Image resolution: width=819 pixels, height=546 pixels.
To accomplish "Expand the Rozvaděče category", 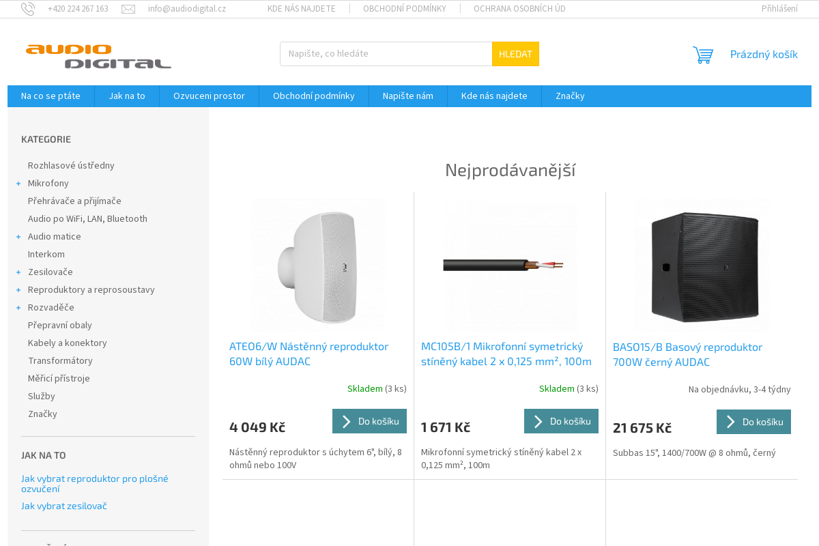I will pyautogui.click(x=17, y=307).
